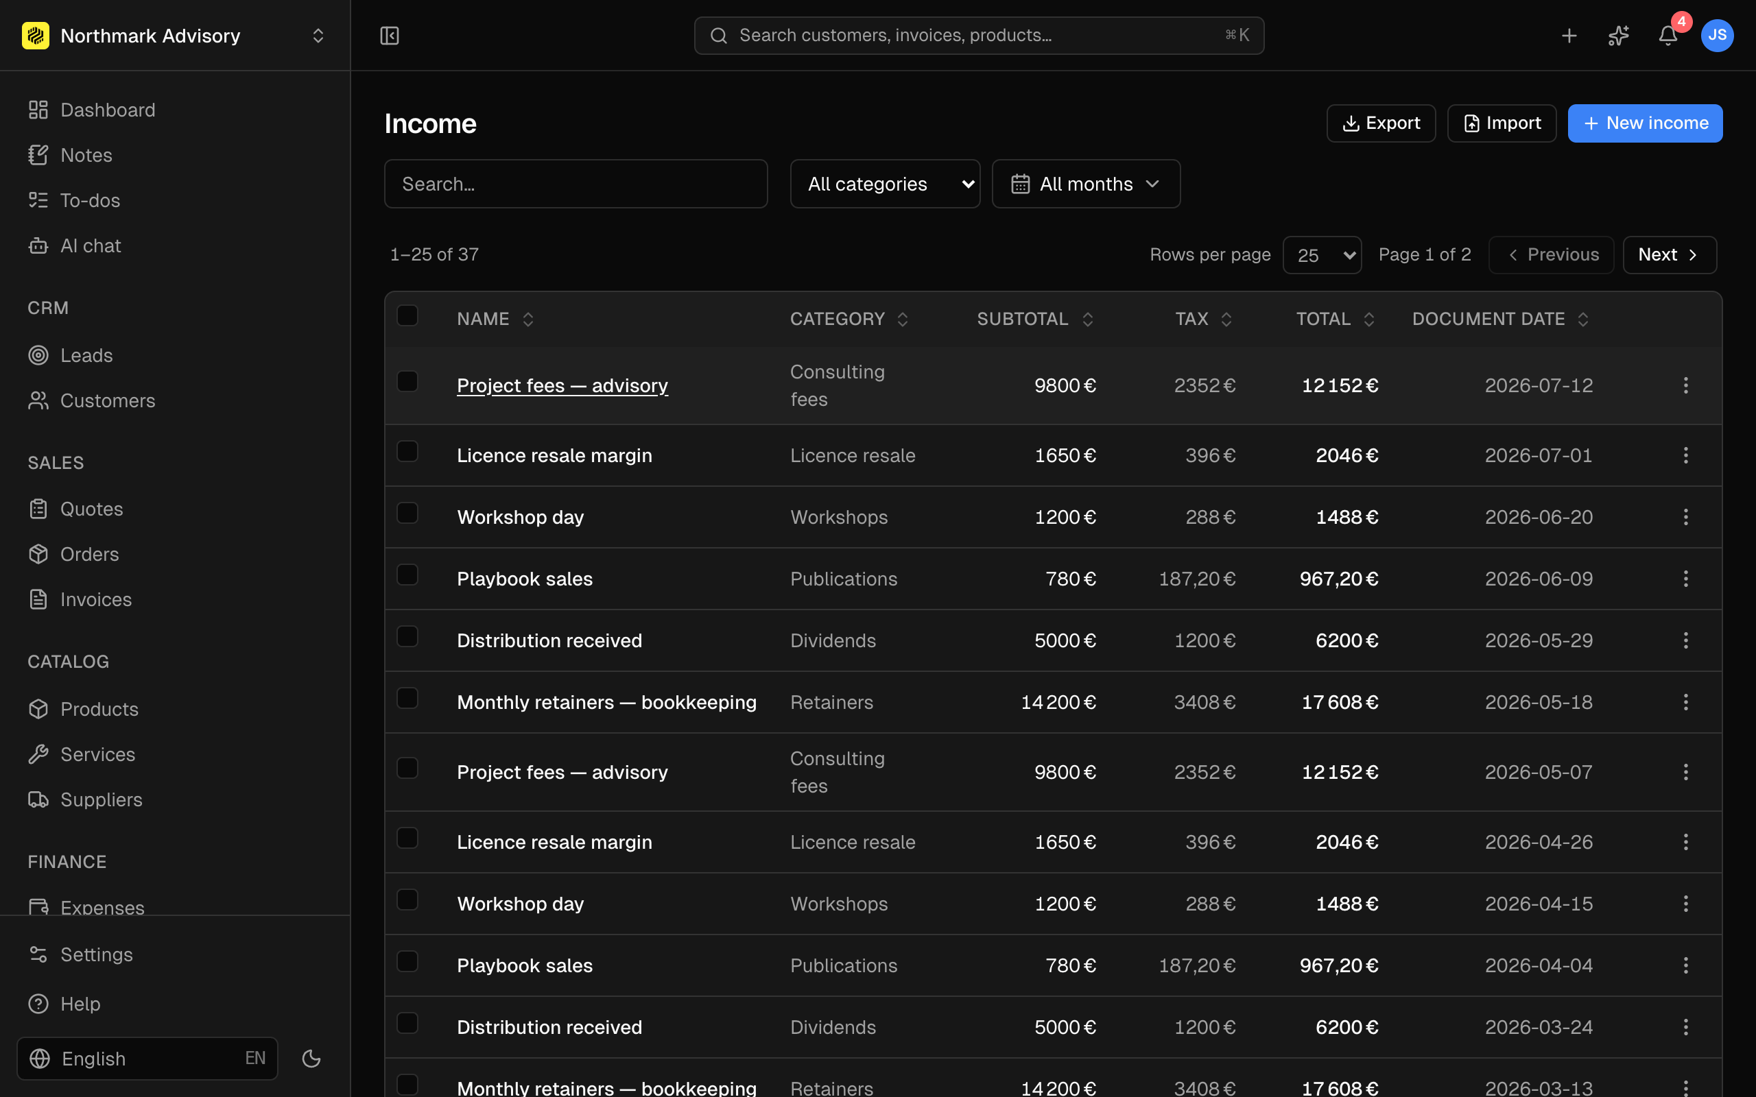This screenshot has height=1097, width=1756.
Task: Sort by Tax column arrows
Action: tap(1226, 320)
